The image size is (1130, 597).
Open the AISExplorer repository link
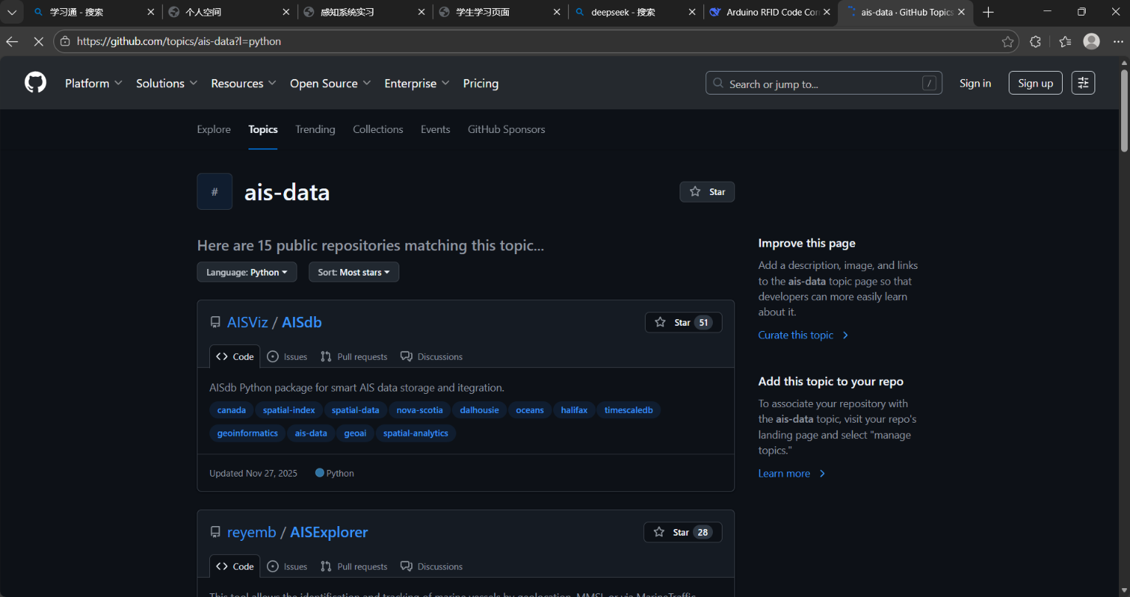(x=329, y=532)
